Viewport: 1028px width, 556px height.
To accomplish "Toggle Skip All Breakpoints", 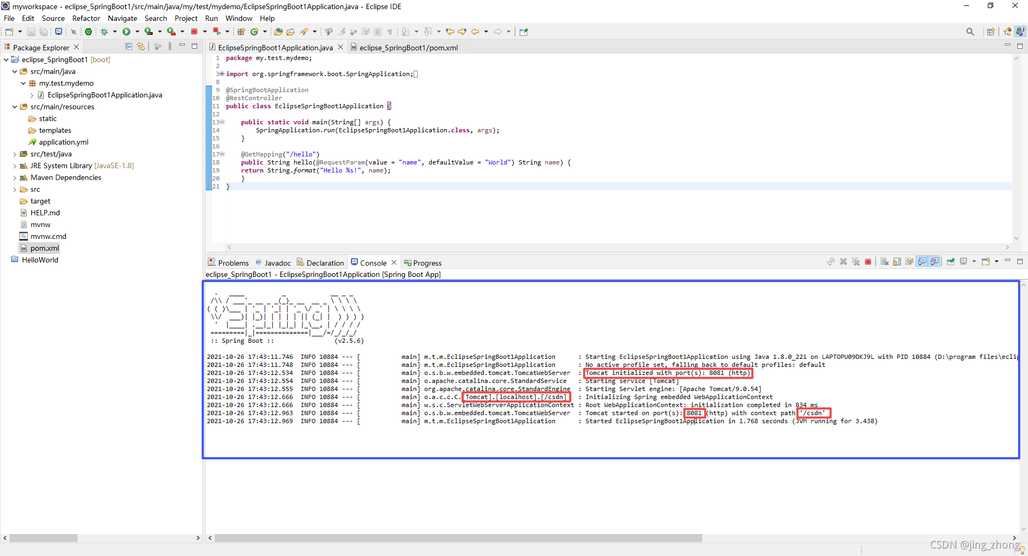I will [x=73, y=32].
